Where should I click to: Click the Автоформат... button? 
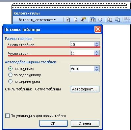point(85,89)
